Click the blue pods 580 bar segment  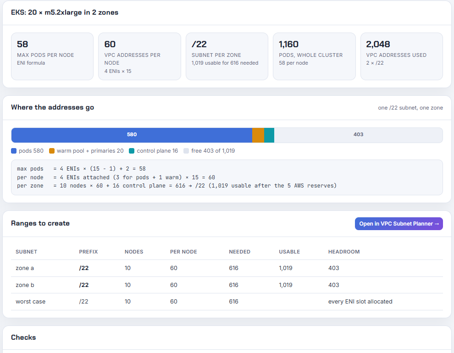(132, 135)
